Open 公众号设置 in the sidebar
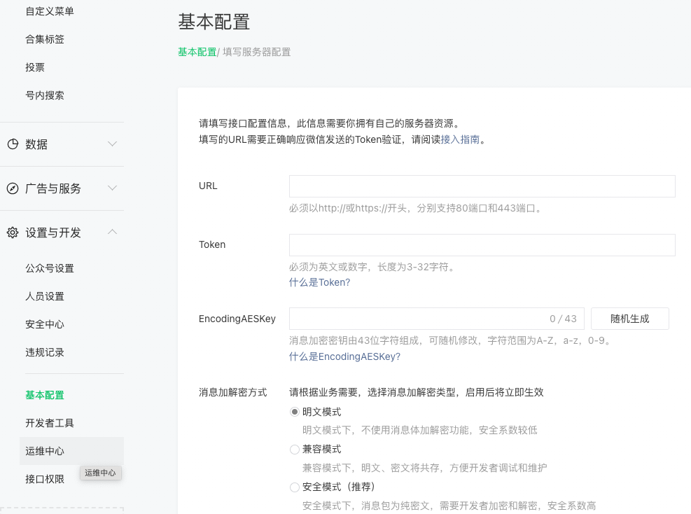The height and width of the screenshot is (514, 691). pyautogui.click(x=49, y=268)
